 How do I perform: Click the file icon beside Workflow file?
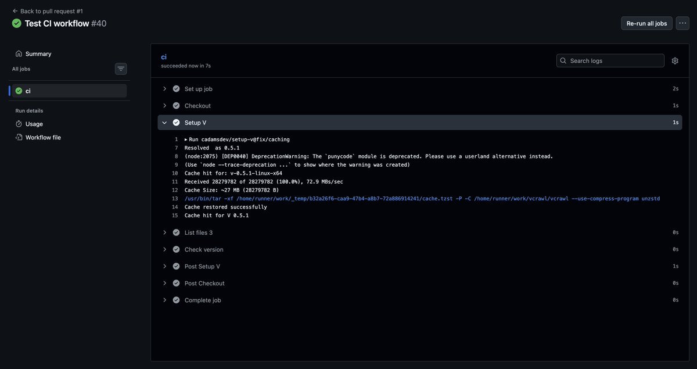19,138
